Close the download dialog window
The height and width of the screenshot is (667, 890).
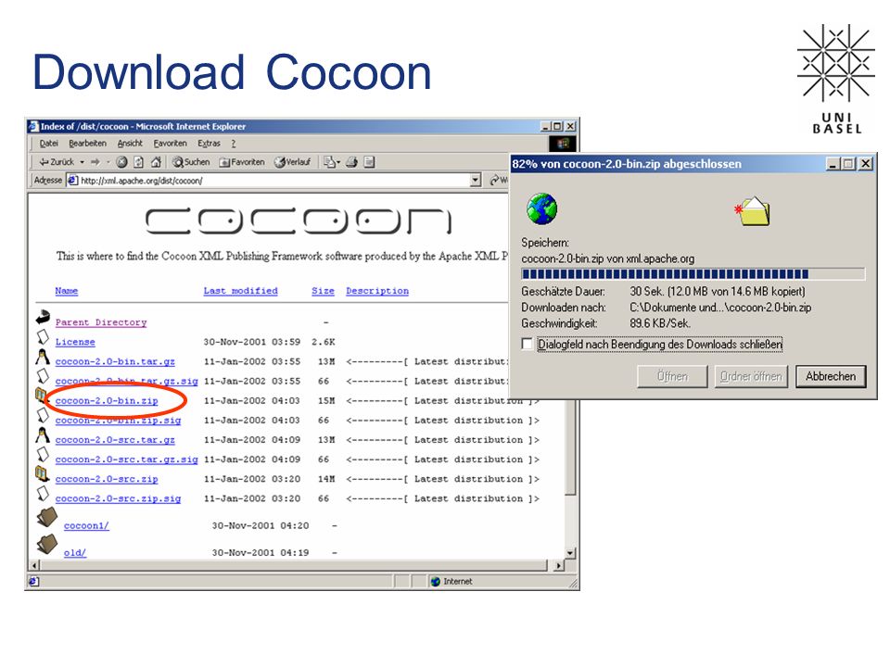tap(865, 164)
